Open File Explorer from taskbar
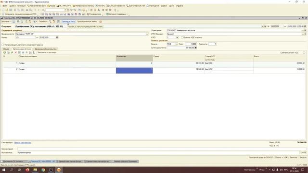This screenshot has width=308, height=173. (x=35, y=170)
